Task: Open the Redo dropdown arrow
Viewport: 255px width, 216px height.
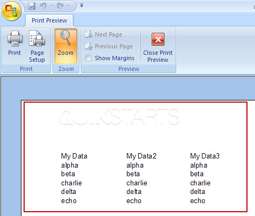Action: click(x=68, y=6)
